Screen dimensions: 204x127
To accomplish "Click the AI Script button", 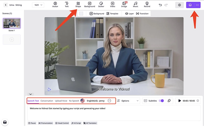I will 76,123.
